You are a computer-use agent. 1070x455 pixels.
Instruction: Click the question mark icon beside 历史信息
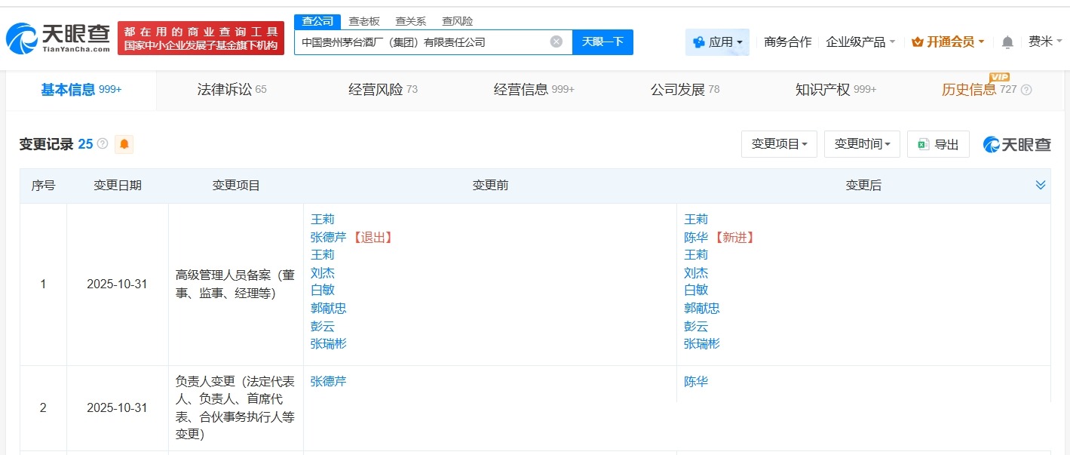pyautogui.click(x=1026, y=89)
